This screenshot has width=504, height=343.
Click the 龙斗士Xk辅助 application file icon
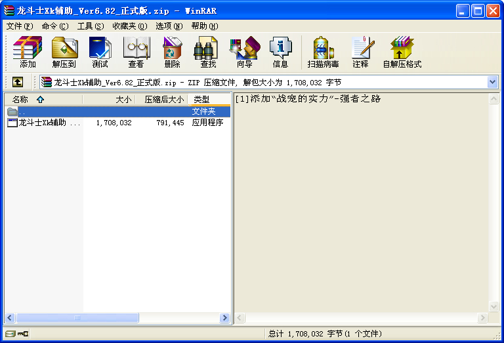tap(12, 123)
